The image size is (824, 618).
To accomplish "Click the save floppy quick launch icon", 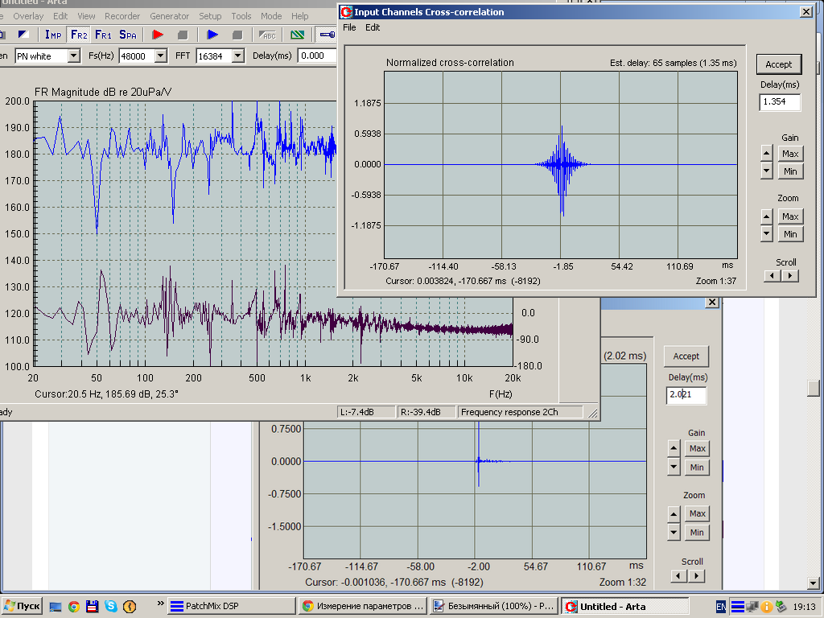I will pos(92,606).
